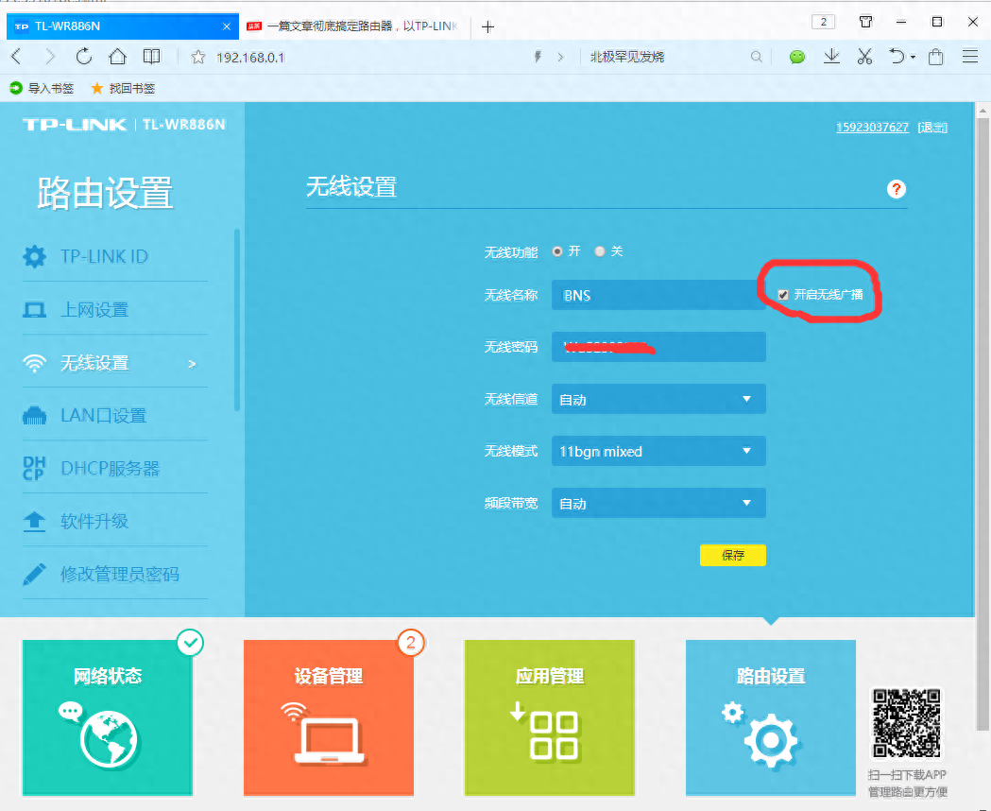Click the 退出 logout link
Screen dimensions: 991x811
point(932,126)
